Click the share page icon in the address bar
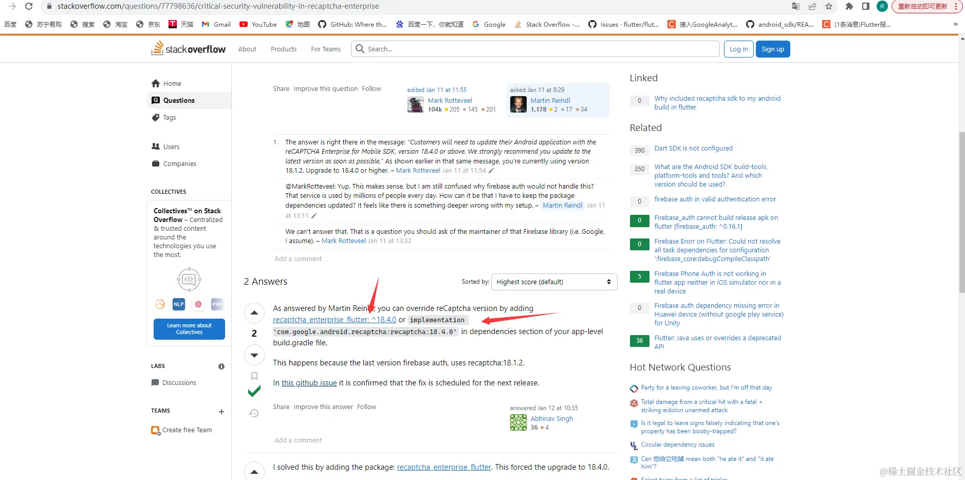 812,6
